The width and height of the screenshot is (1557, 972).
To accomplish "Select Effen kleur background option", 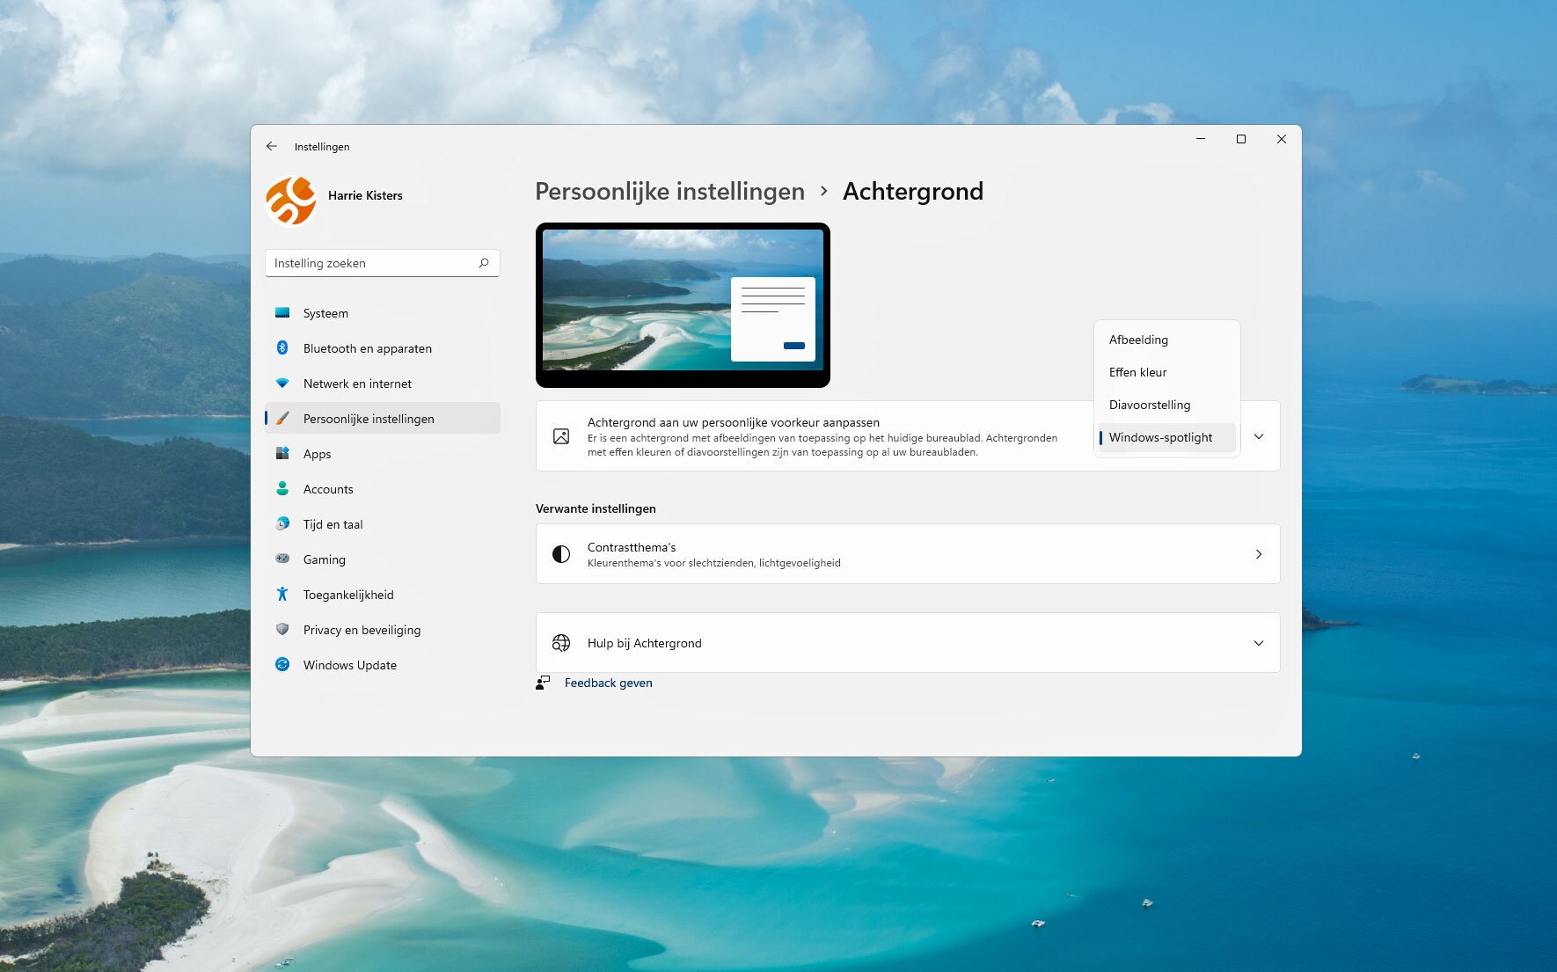I will (1137, 372).
